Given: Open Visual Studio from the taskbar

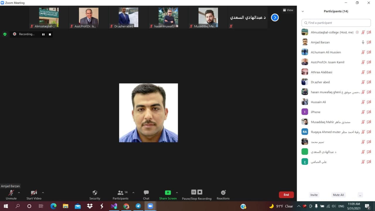Looking at the screenshot, I should (114, 206).
